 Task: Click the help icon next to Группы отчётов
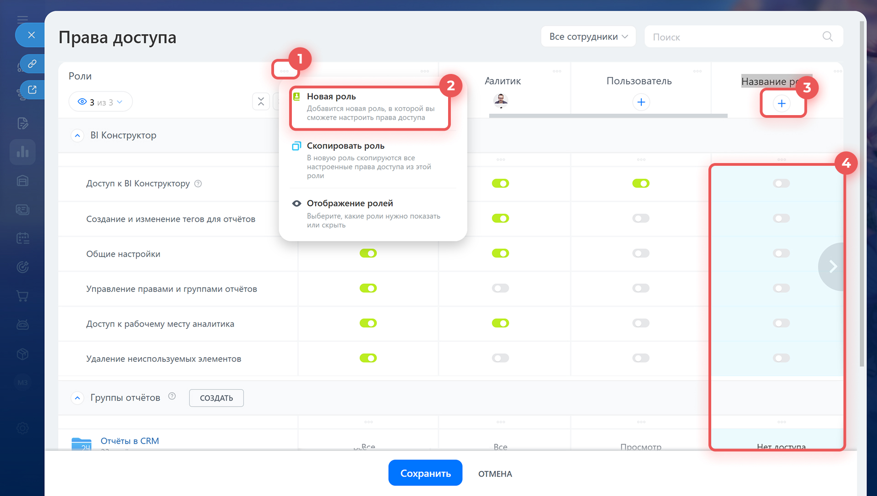[x=172, y=396]
